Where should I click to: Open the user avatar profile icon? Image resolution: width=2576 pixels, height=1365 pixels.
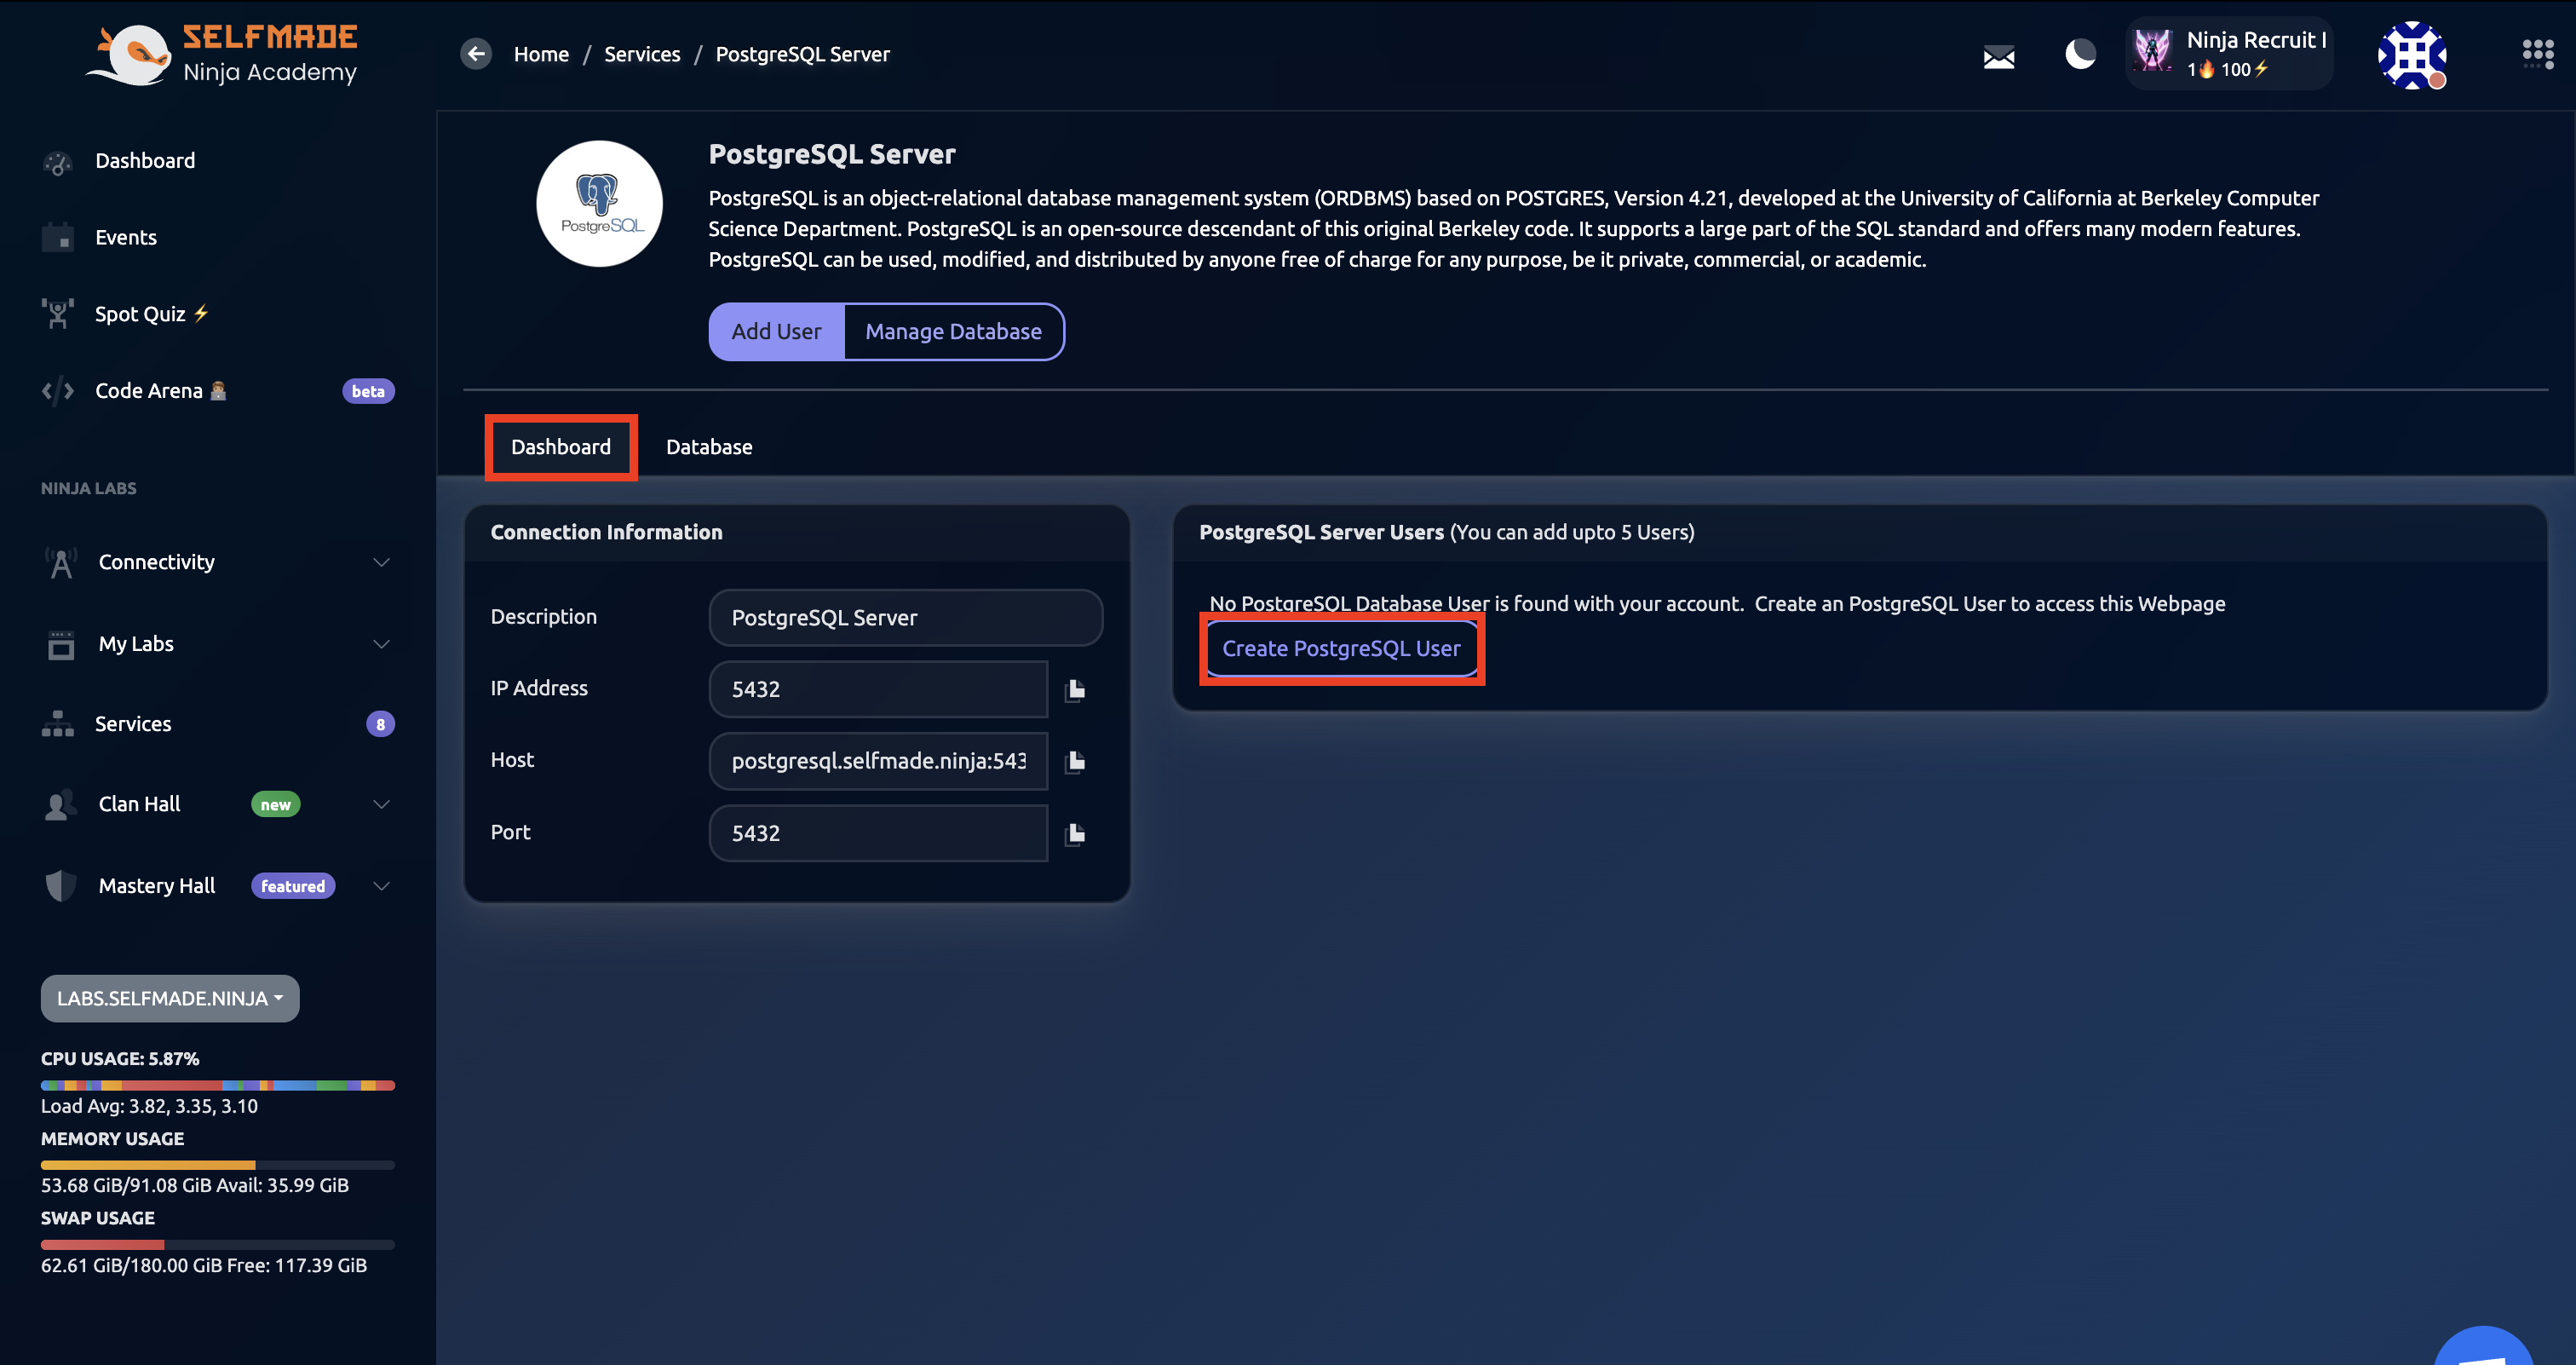[2412, 55]
